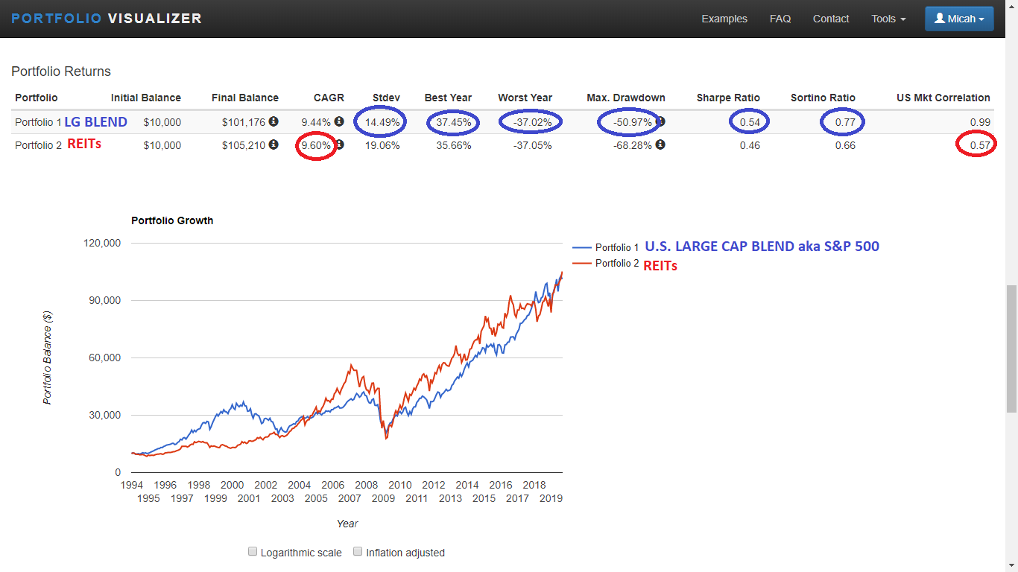The height and width of the screenshot is (572, 1018).
Task: Click the Year axis label
Action: (347, 524)
